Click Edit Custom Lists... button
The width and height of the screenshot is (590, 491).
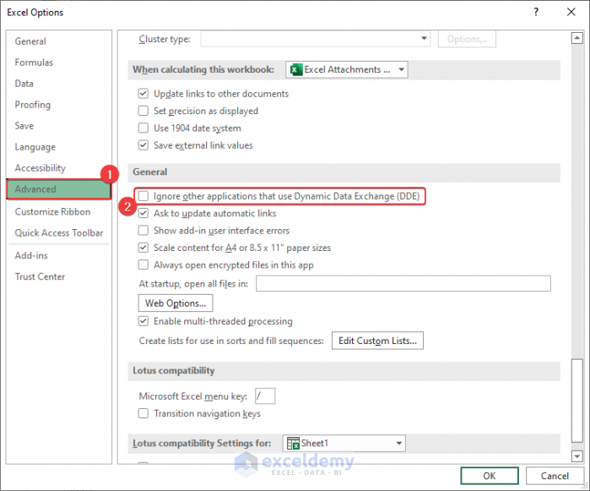coord(377,341)
